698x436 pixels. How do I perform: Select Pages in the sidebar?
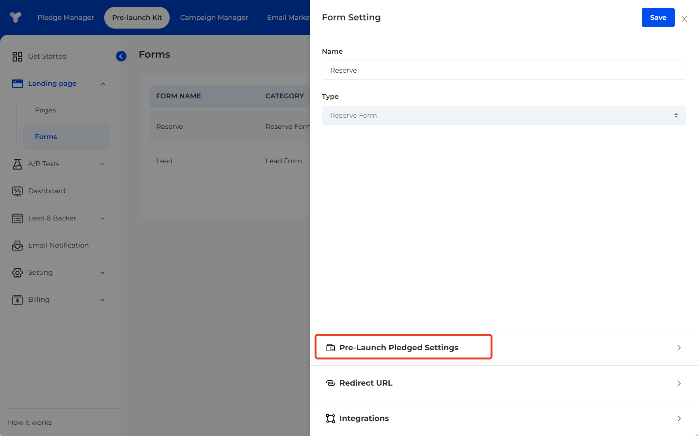[x=46, y=110]
